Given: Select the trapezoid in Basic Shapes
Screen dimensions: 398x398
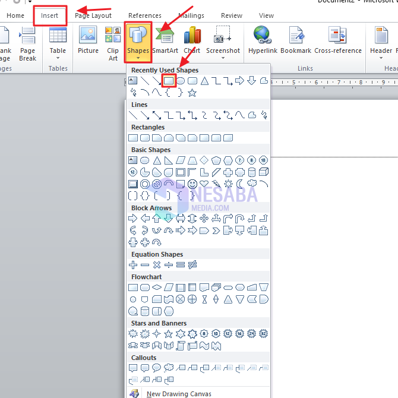Looking at the screenshot, I should [192, 160].
